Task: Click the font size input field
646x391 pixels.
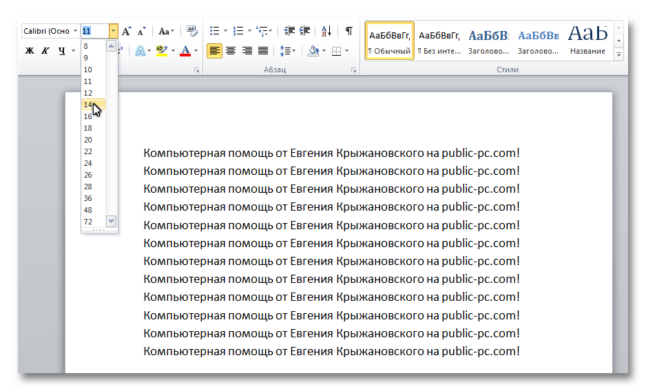Action: point(95,31)
